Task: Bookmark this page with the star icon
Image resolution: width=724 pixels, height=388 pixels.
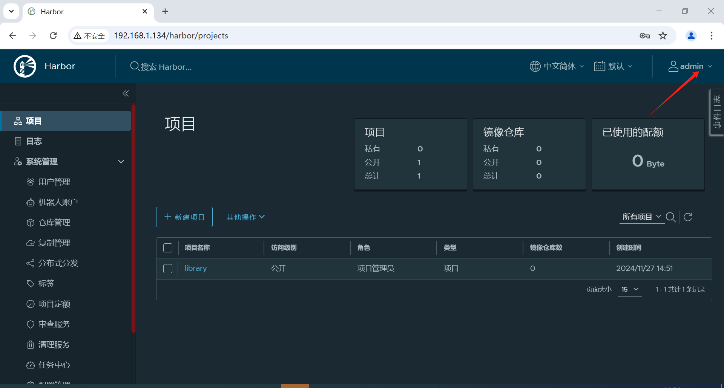Action: 663,35
